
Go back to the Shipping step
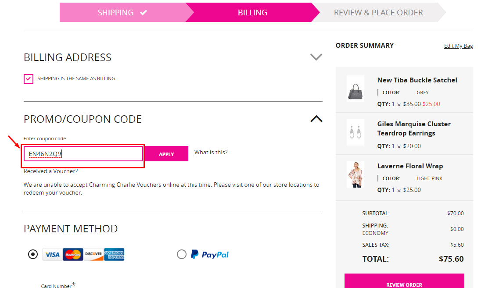click(122, 13)
